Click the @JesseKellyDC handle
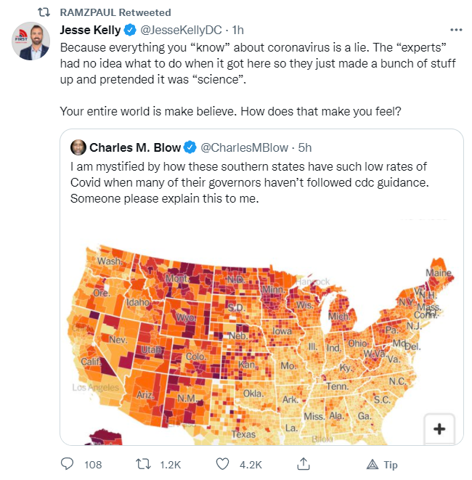The height and width of the screenshot is (480, 472). (x=181, y=30)
